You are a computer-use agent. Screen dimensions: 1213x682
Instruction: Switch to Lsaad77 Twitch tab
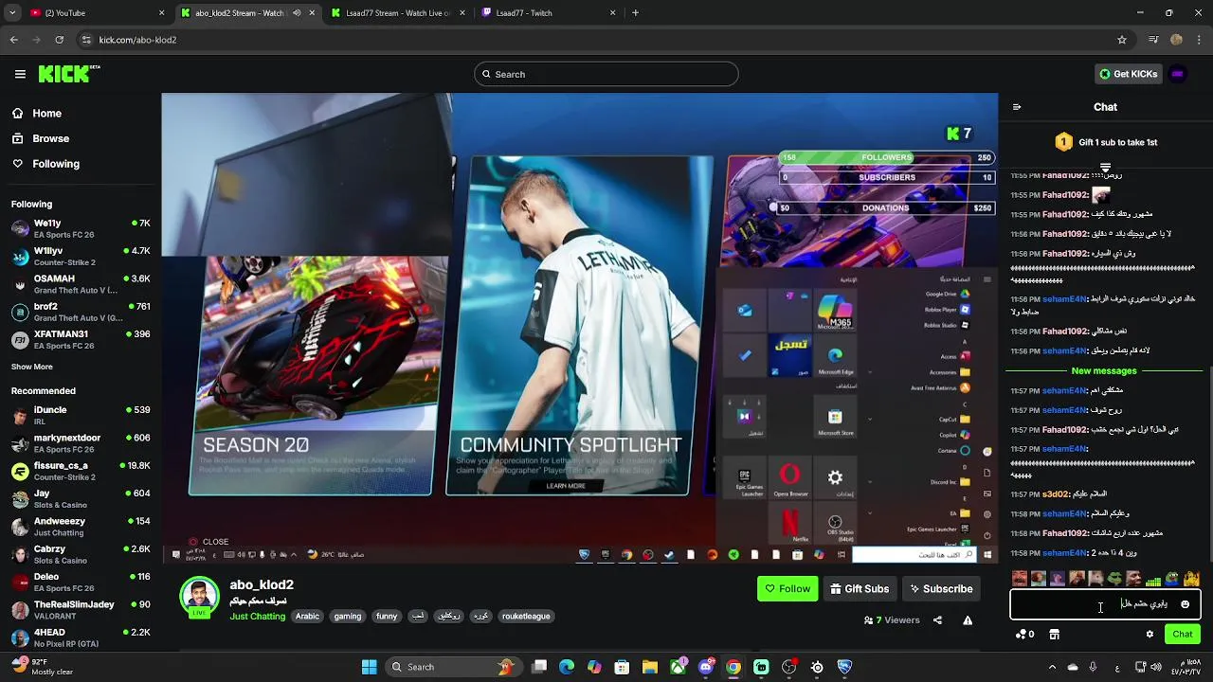[x=550, y=13]
